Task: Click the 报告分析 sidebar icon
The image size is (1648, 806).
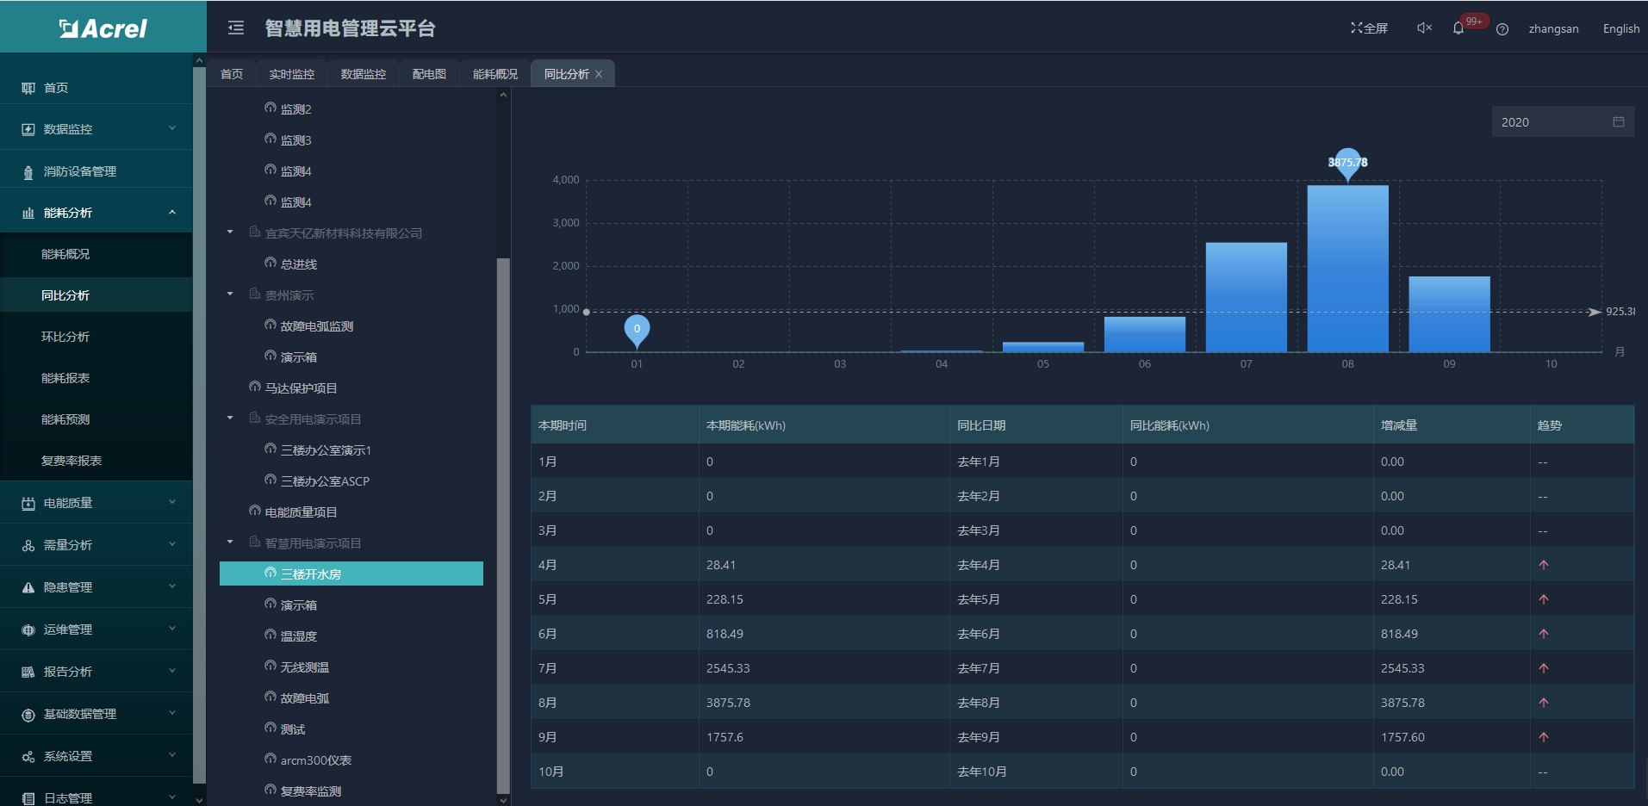Action: coord(28,672)
